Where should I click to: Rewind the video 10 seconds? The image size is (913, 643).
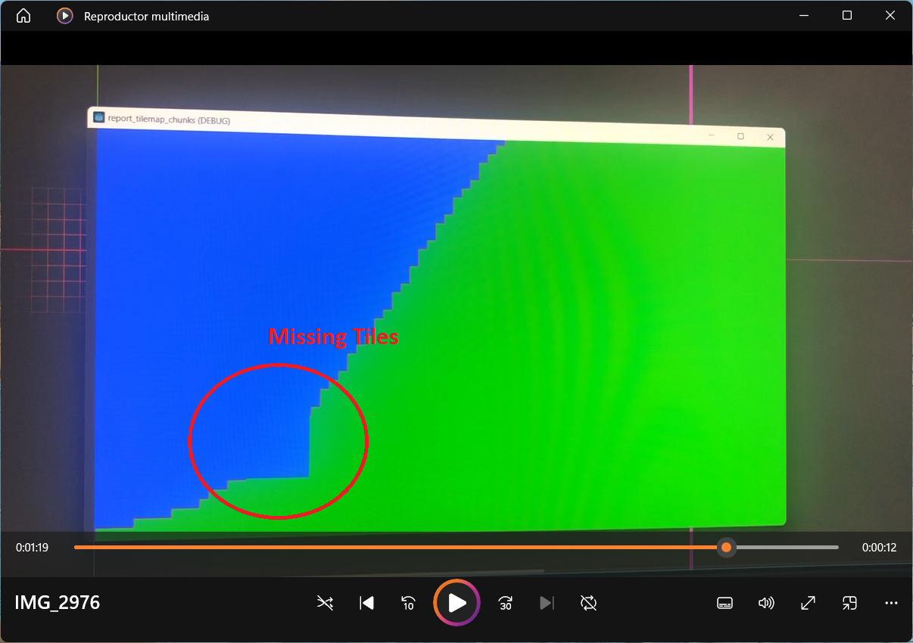(408, 603)
